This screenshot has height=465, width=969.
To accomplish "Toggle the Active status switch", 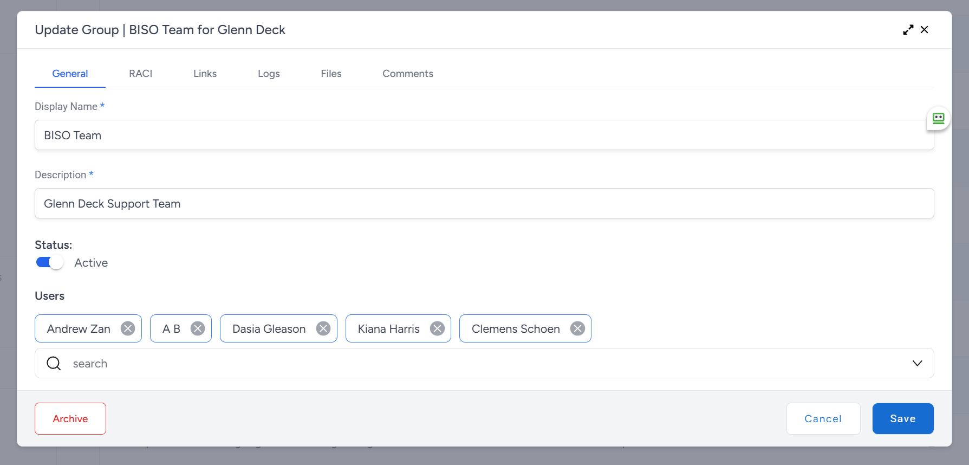I will pyautogui.click(x=50, y=263).
